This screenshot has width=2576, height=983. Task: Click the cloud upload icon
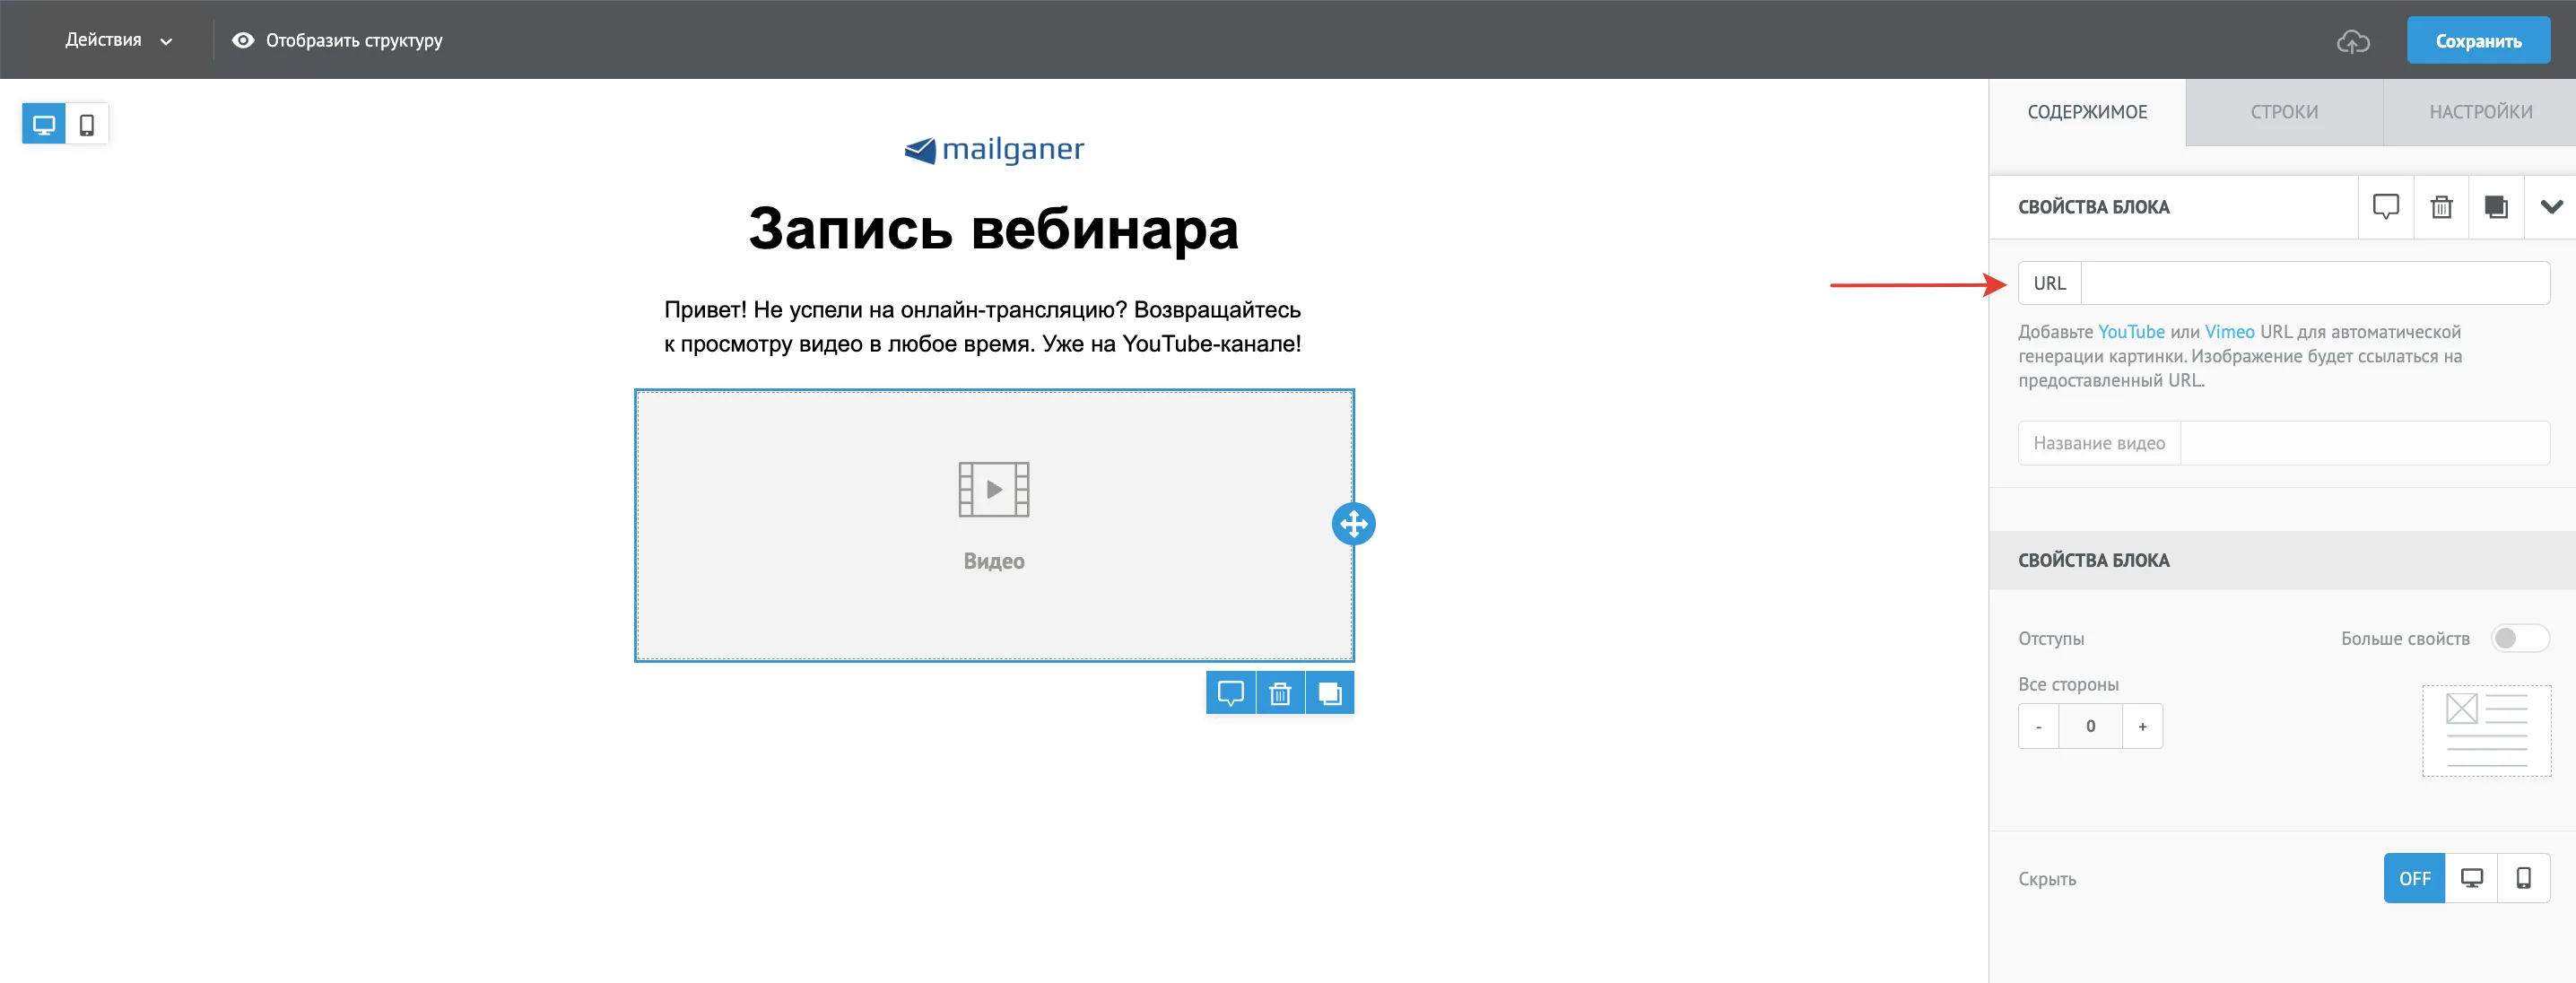pyautogui.click(x=2353, y=41)
